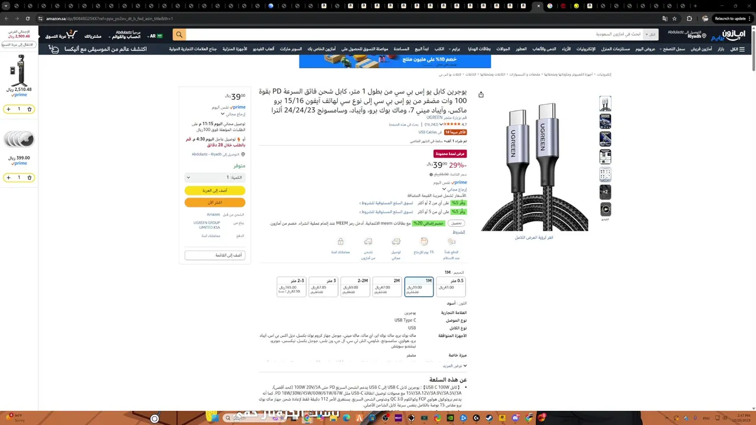The width and height of the screenshot is (756, 425).
Task: Expand the free returns chevron under buy box price
Action: pos(223,113)
